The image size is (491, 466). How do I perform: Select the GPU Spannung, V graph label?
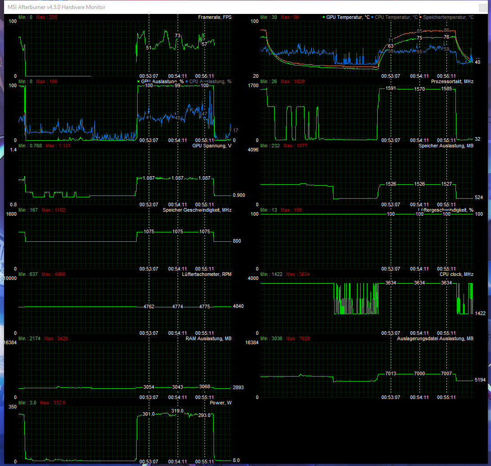[x=212, y=146]
